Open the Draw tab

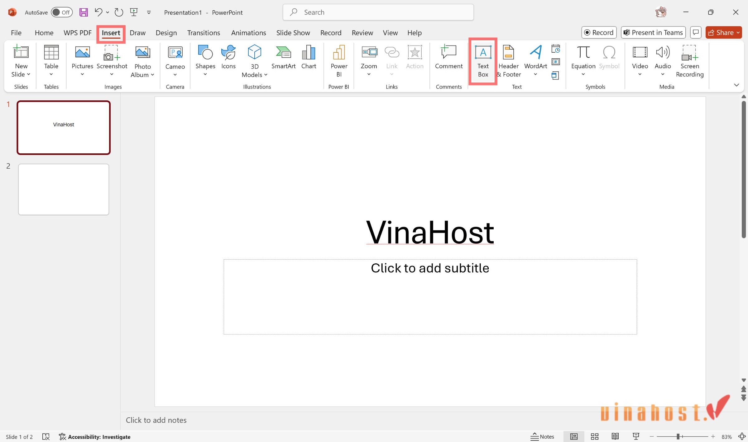point(137,32)
